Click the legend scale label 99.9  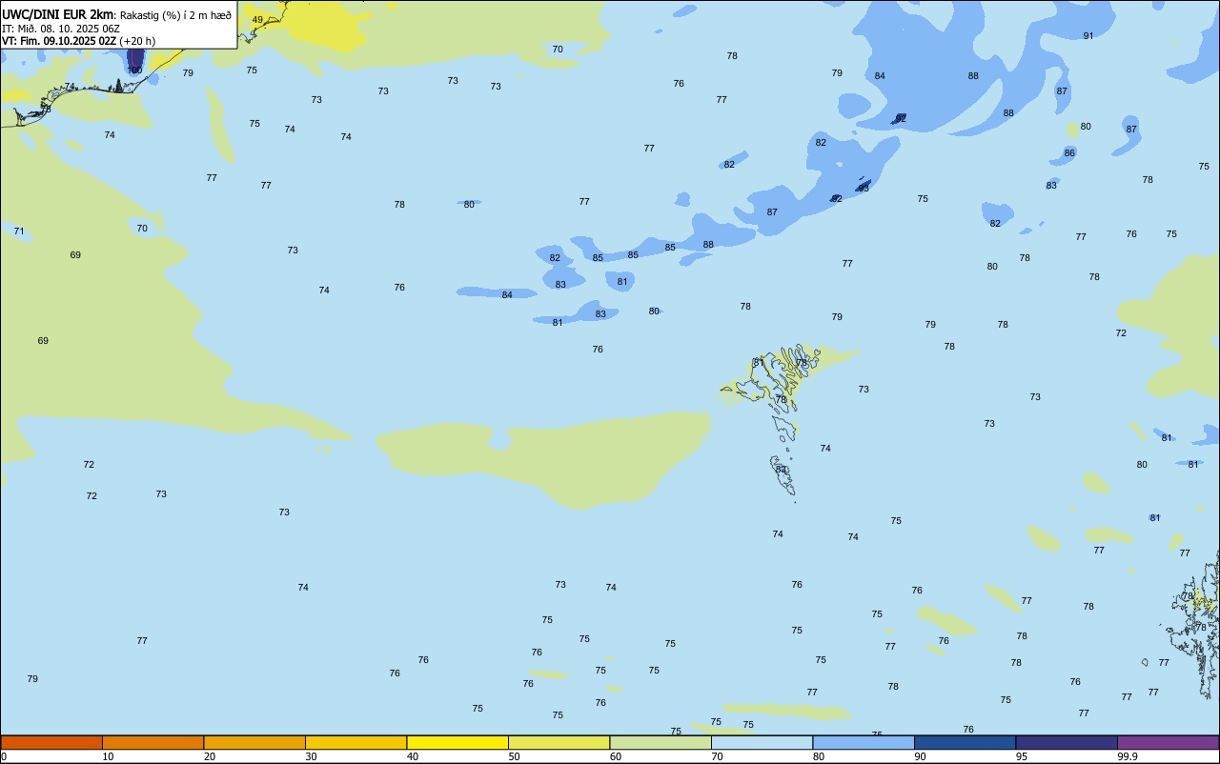tap(1128, 756)
